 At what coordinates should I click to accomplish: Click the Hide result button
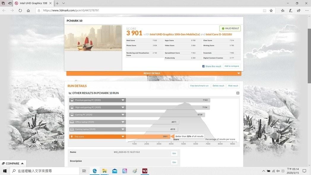tap(233, 86)
